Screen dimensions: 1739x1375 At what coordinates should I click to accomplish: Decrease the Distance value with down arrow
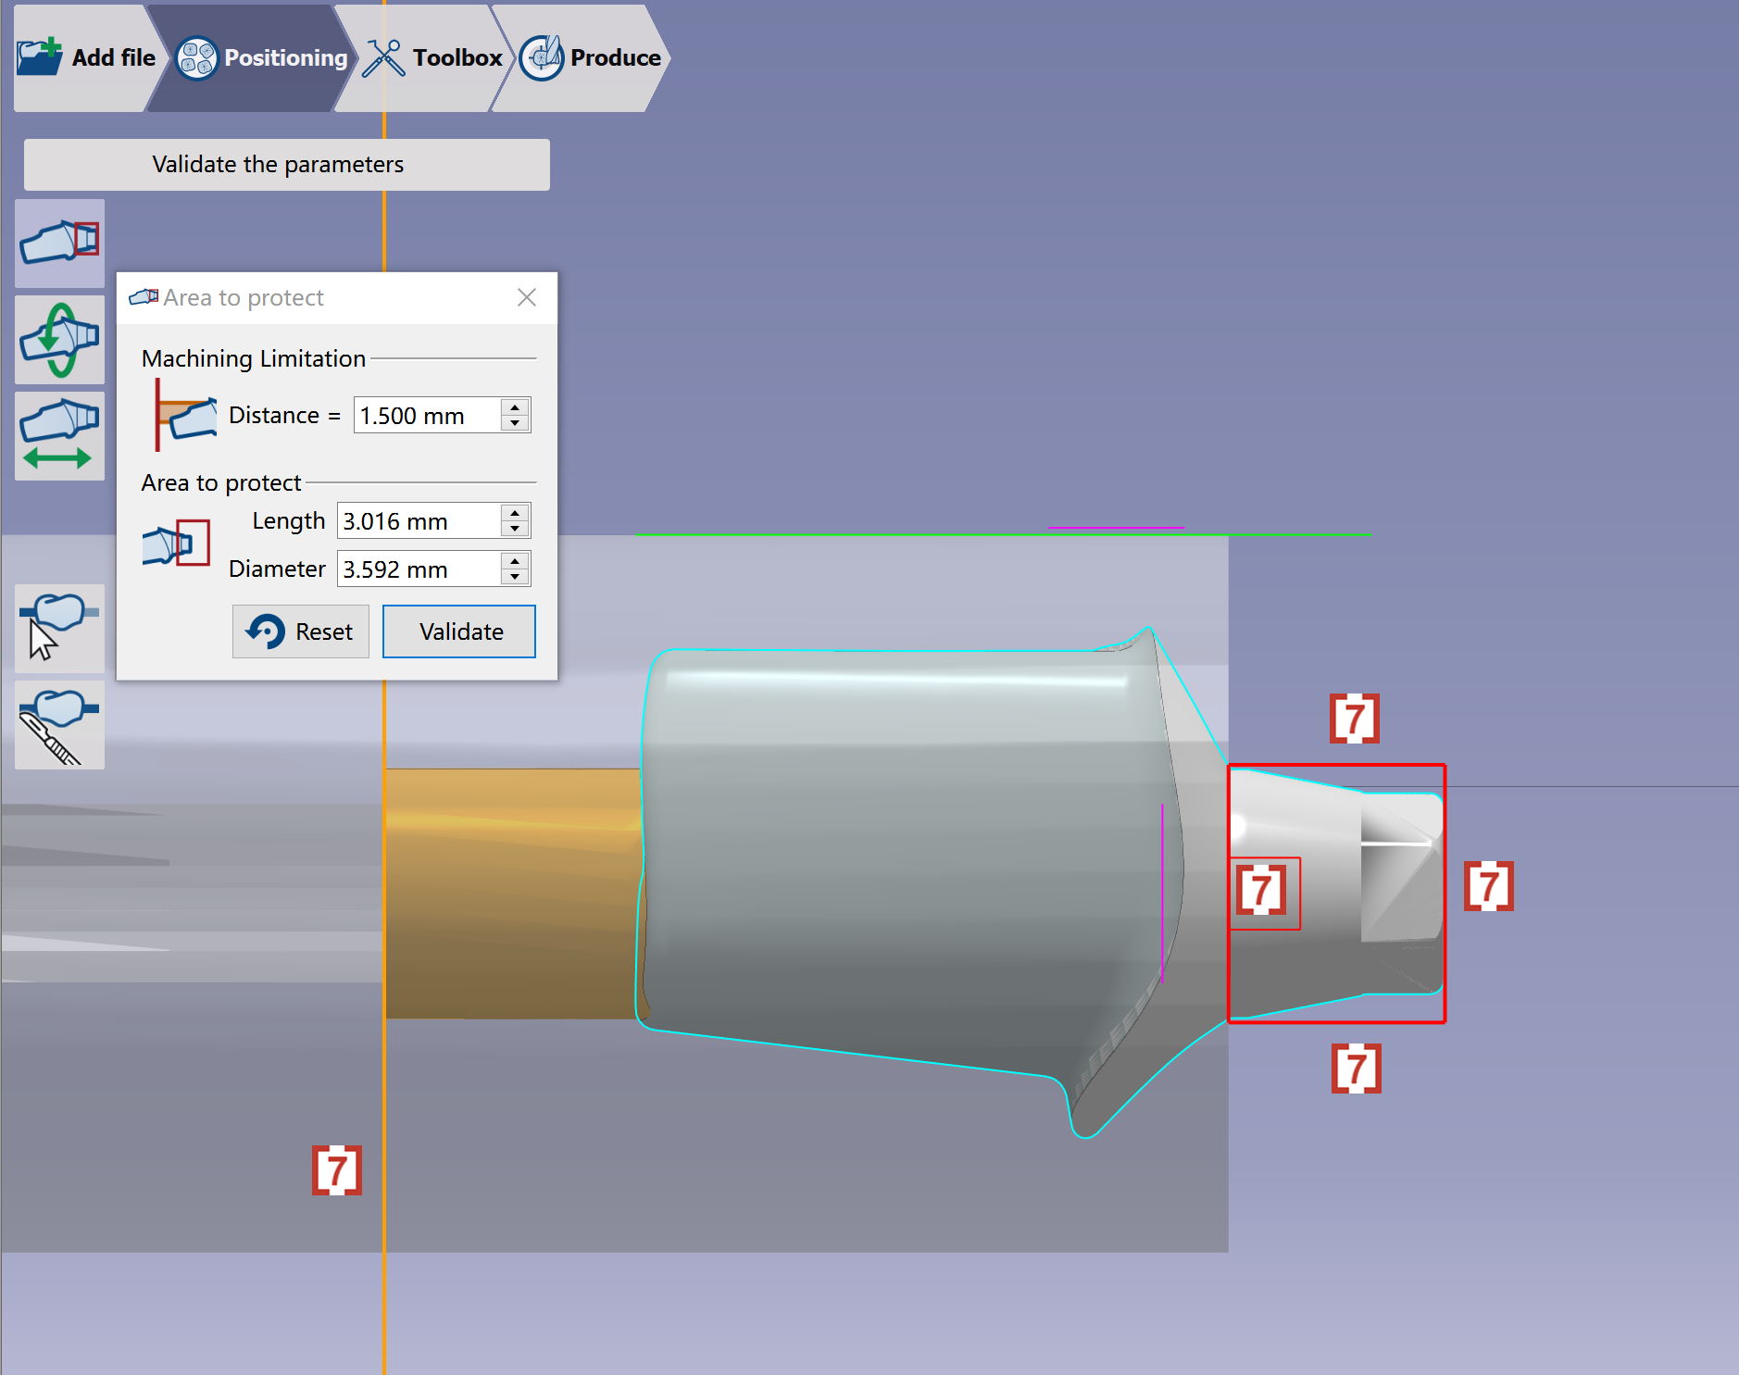[x=515, y=423]
